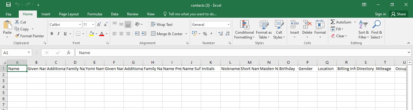Click the Decrease Font Size icon

click(106, 25)
